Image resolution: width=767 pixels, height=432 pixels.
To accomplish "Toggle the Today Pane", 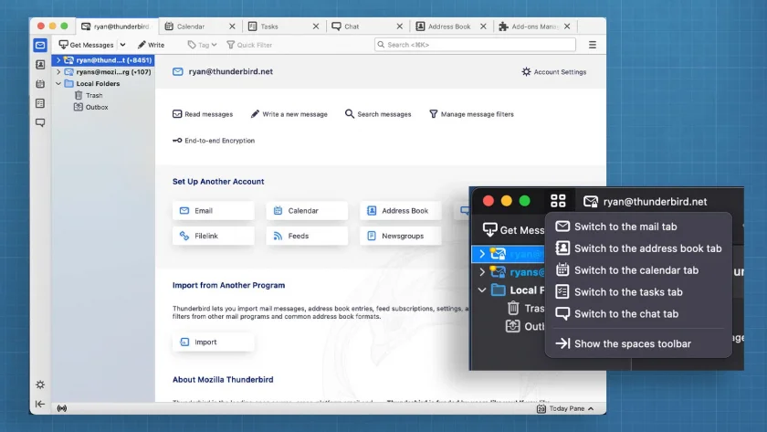I will (565, 408).
